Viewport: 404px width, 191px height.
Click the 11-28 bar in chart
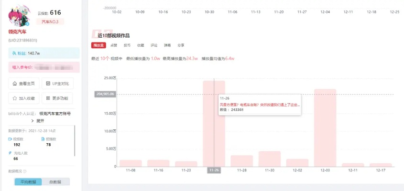(241, 161)
